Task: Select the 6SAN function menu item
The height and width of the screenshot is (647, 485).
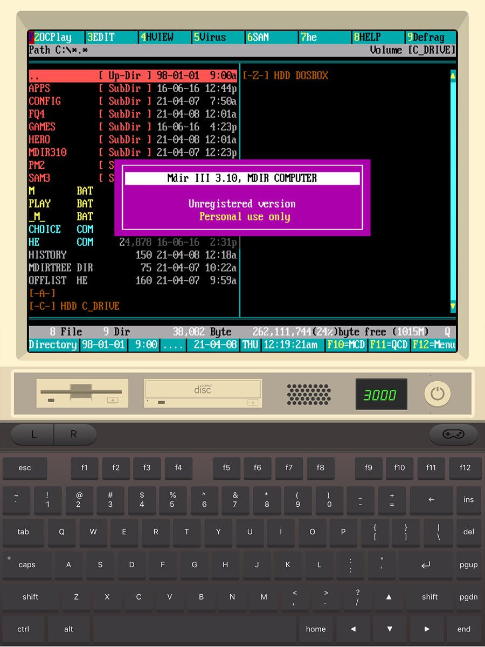Action: click(x=271, y=37)
